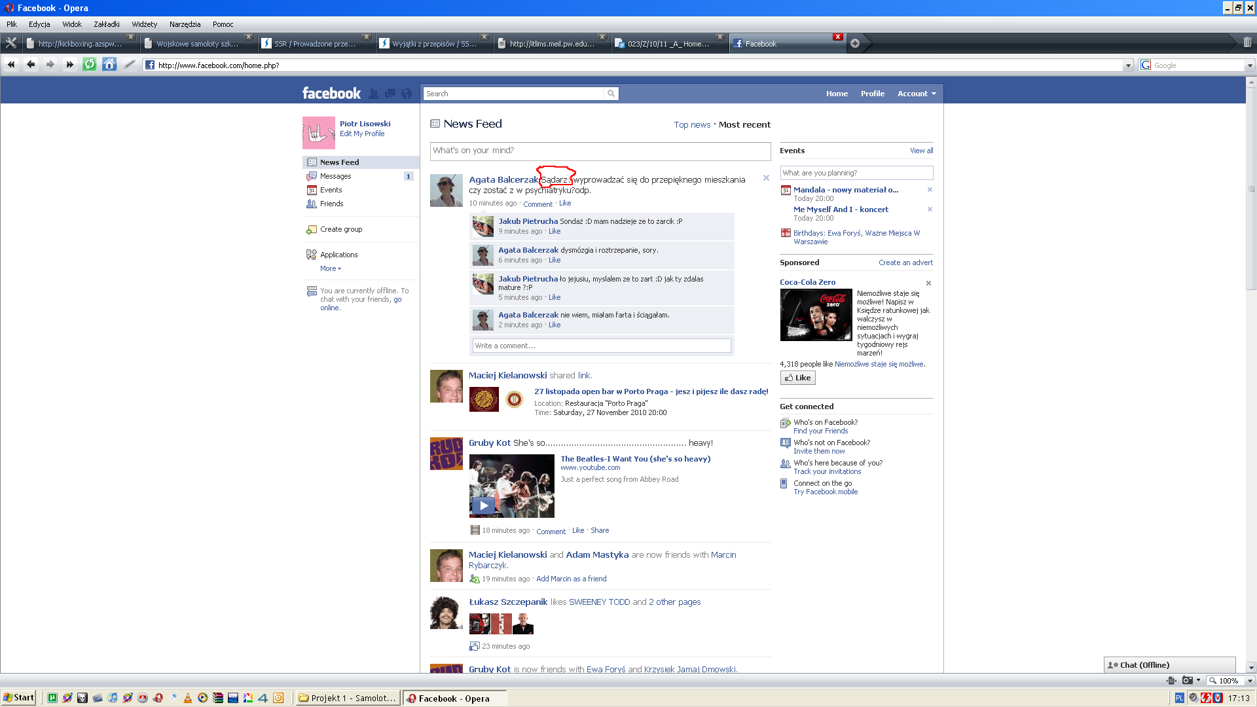Image resolution: width=1257 pixels, height=707 pixels.
Task: Open the Chat (Offline) bar
Action: click(1169, 665)
